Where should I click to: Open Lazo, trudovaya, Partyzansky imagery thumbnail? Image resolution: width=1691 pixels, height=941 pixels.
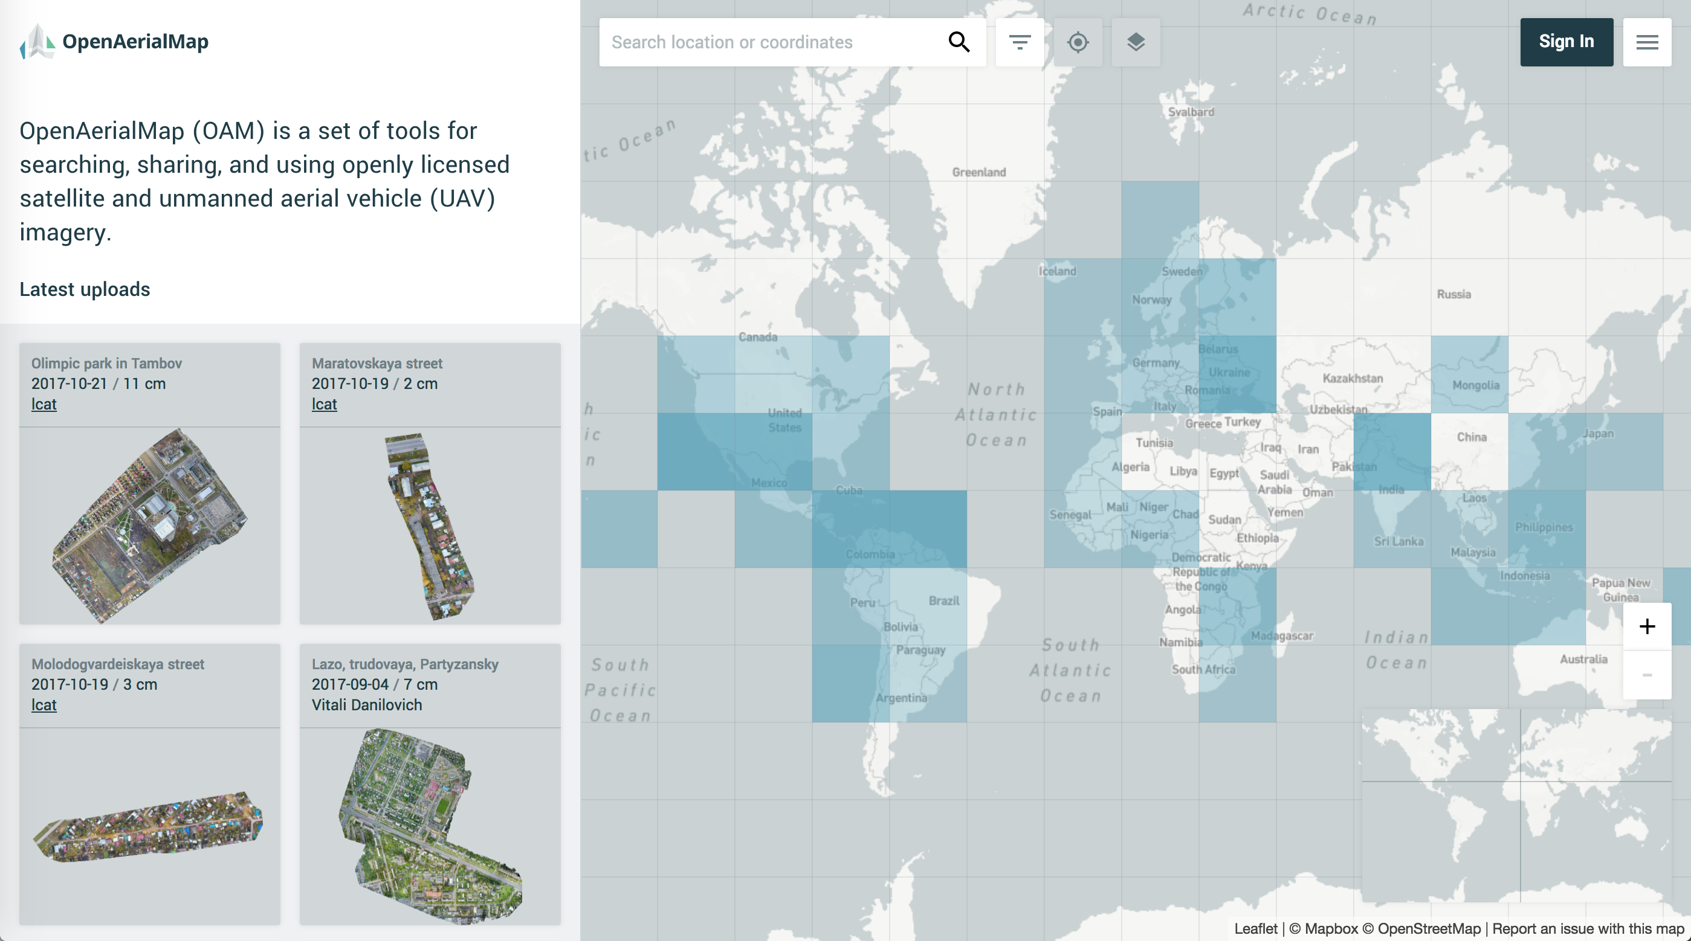[430, 826]
